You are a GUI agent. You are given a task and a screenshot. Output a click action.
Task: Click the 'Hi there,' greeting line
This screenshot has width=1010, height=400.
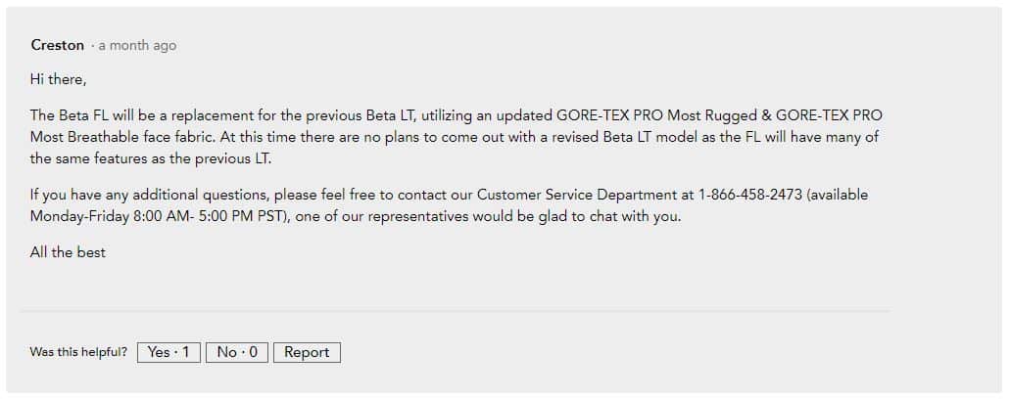pos(58,80)
